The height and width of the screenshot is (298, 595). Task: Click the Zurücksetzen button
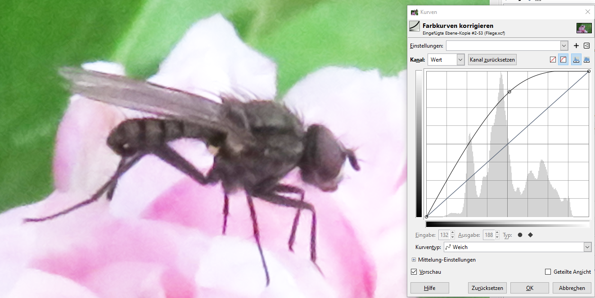click(487, 288)
